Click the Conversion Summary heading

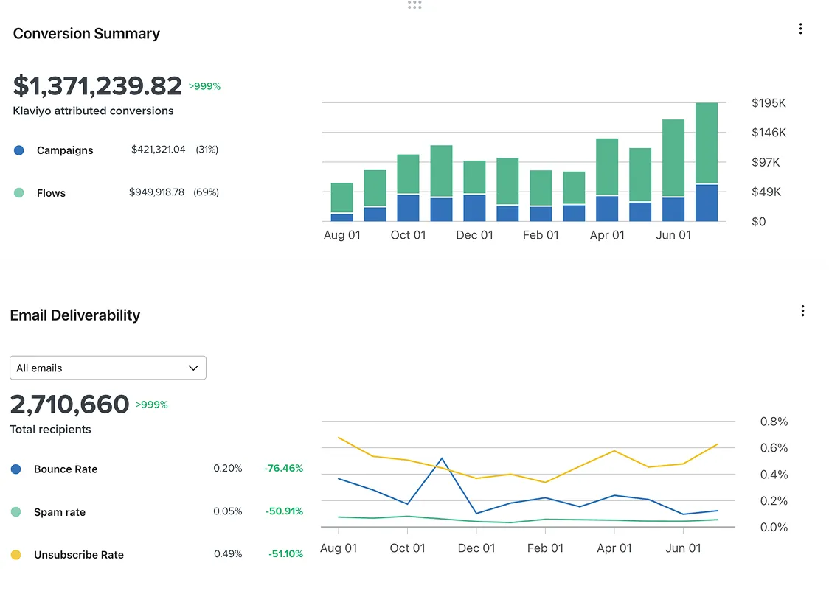[x=86, y=33]
